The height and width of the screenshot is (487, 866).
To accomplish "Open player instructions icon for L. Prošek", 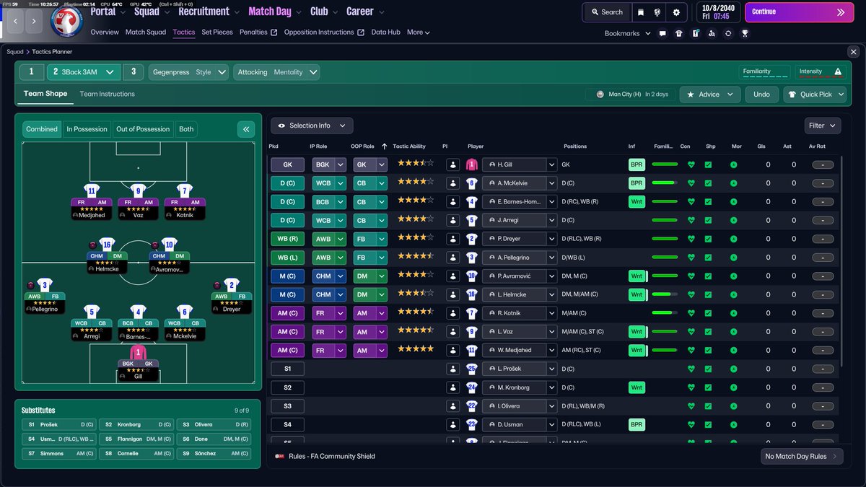I will tap(453, 369).
